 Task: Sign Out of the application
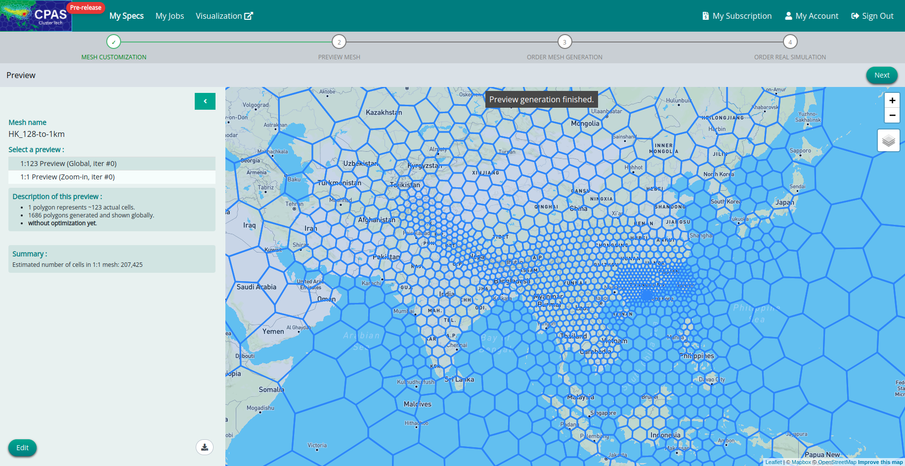pos(872,16)
